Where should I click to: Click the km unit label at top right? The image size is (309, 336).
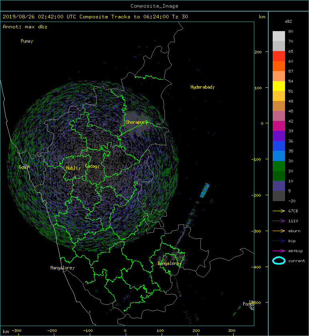[262, 17]
